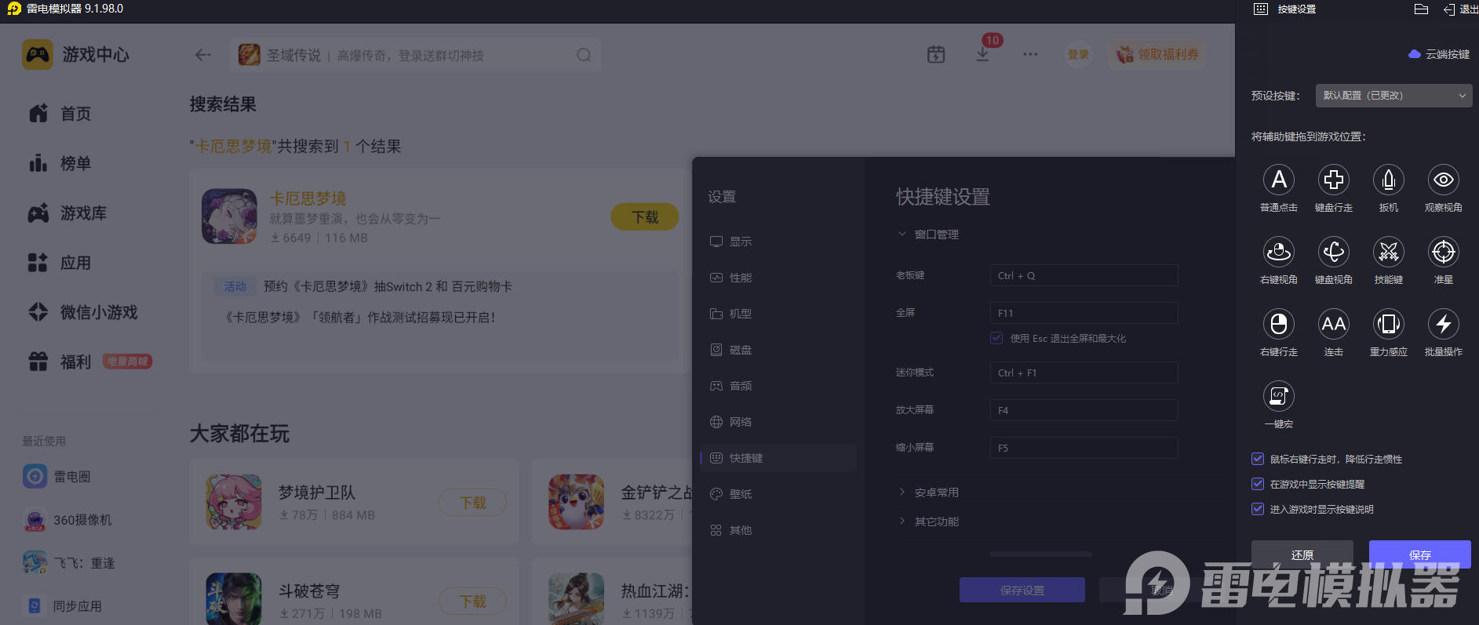Image resolution: width=1479 pixels, height=625 pixels.
Task: Select 其他 in settings sidebar
Action: 778,530
